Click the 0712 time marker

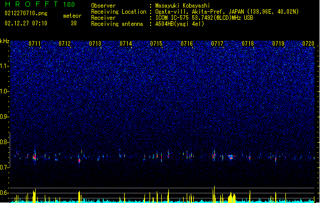tap(65, 44)
